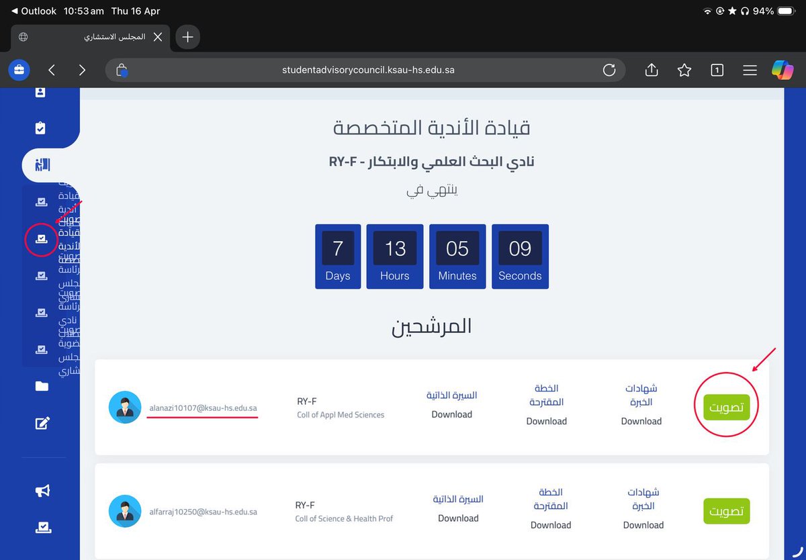Click the قيادة الأندية المتخصصة page title
Screen dimensions: 806x560
[432, 128]
